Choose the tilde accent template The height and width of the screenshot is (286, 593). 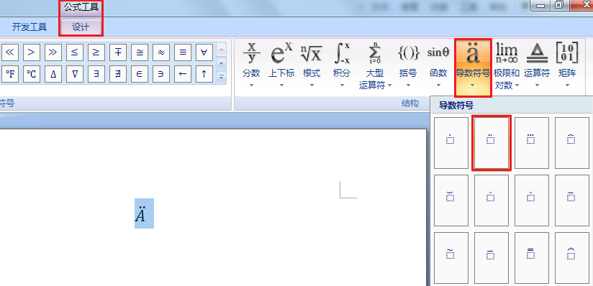[x=451, y=258]
